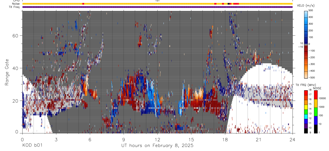Viewport: 329px width, 151px height.
Task: Click the "24" tick on the UT hours axis
Action: pyautogui.click(x=293, y=139)
